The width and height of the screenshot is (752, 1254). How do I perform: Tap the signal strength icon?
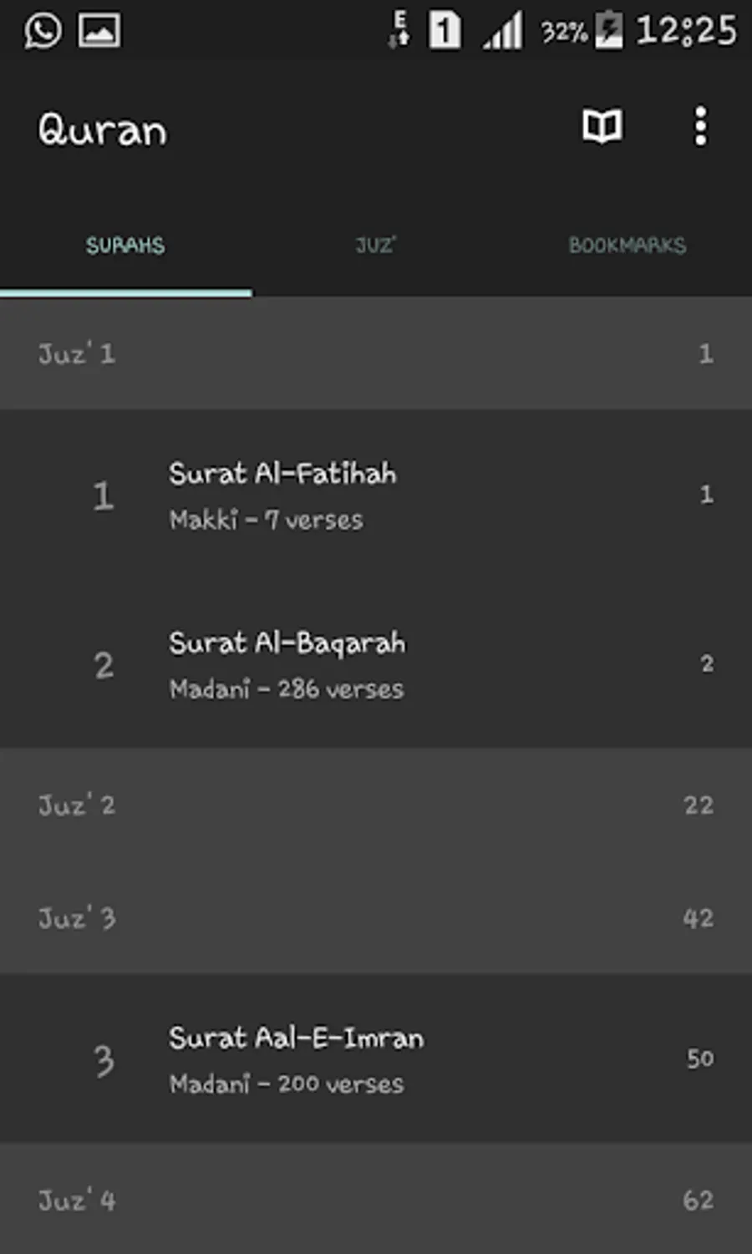503,31
